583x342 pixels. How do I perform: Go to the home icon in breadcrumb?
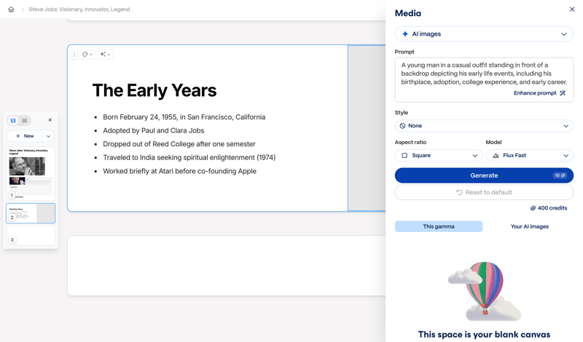[11, 9]
